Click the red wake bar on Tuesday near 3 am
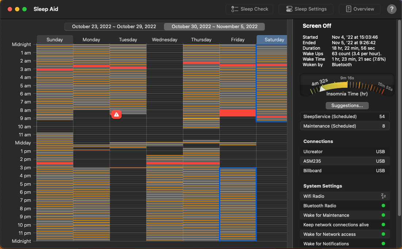The width and height of the screenshot is (402, 249). 128,68
